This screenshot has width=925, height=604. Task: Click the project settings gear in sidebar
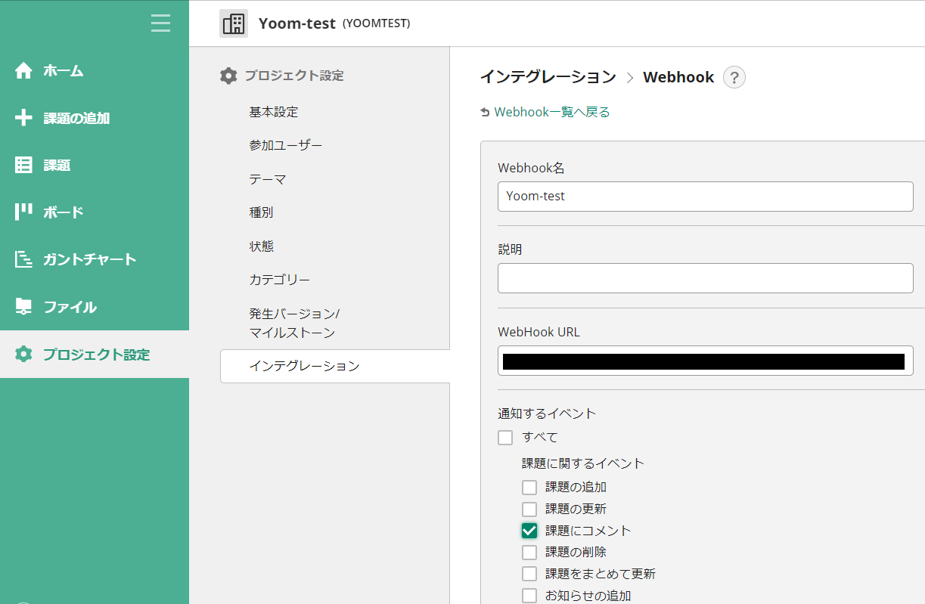[24, 354]
